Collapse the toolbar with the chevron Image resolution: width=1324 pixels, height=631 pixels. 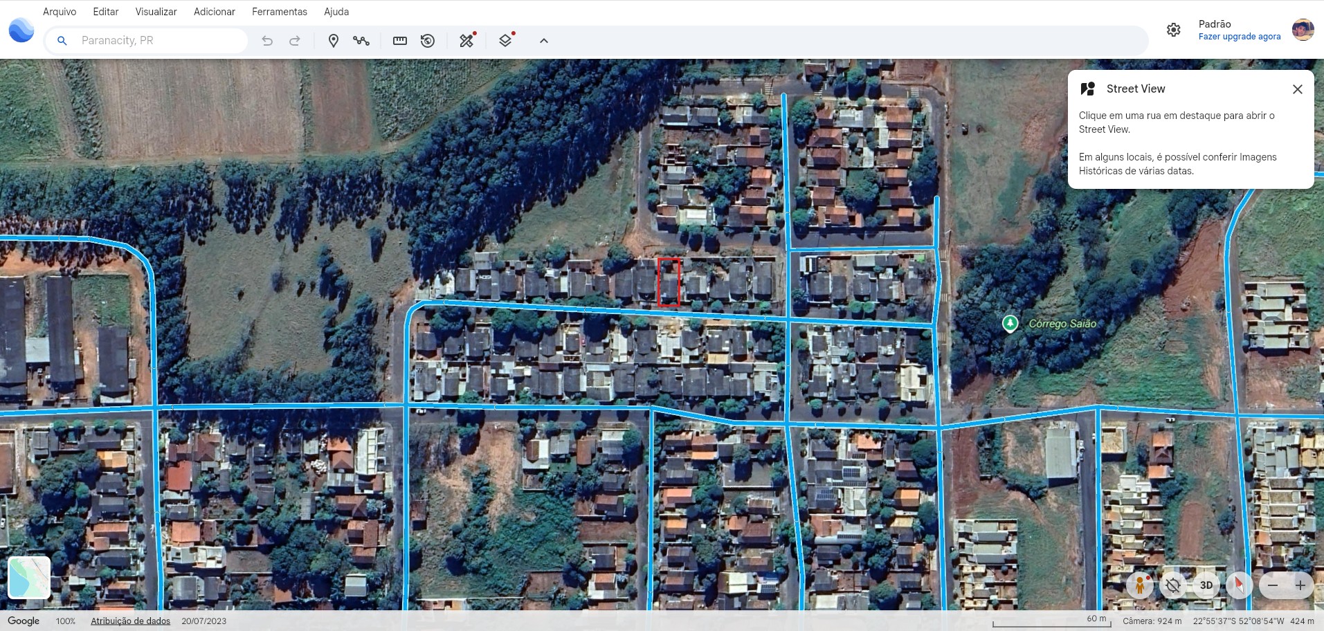click(x=544, y=41)
